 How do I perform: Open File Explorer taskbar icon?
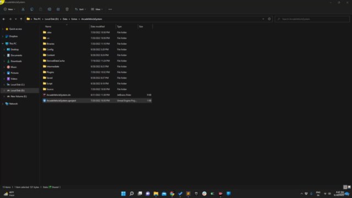click(156, 194)
